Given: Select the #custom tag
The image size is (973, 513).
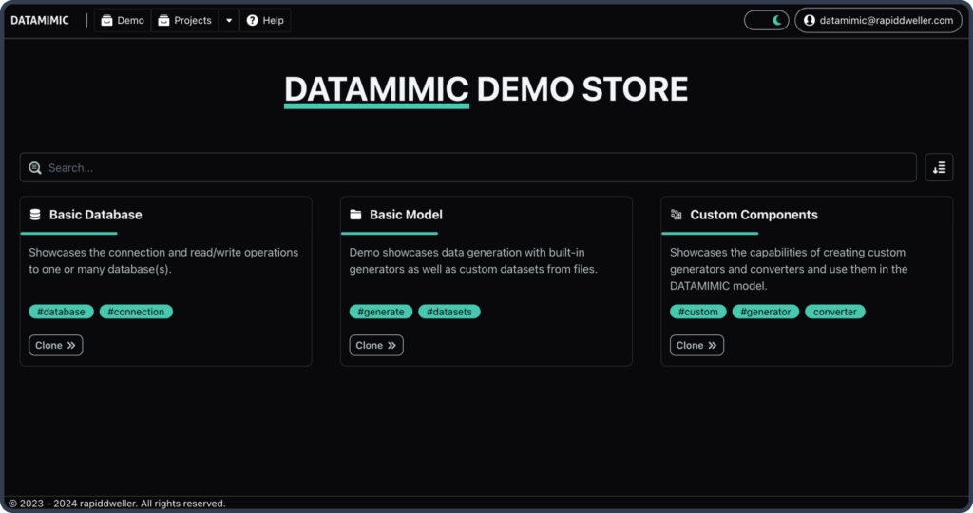Looking at the screenshot, I should pyautogui.click(x=698, y=312).
